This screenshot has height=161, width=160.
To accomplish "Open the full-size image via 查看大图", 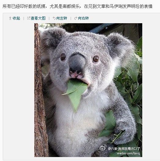I will click(x=38, y=18).
